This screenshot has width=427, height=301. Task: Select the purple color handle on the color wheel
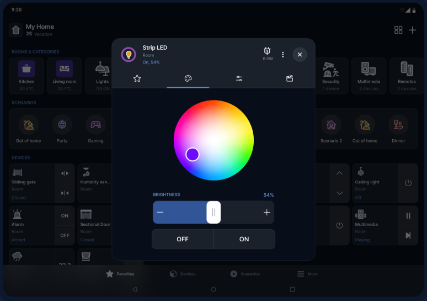(192, 155)
